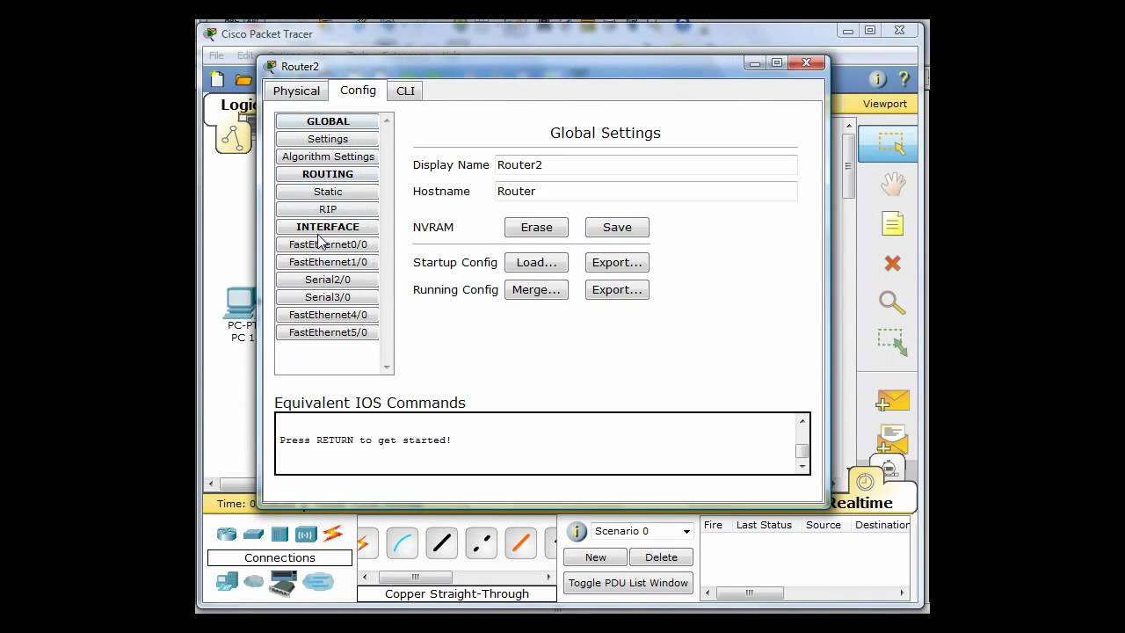Configure interface FastEthernet1/0
Image resolution: width=1125 pixels, height=633 pixels.
328,262
